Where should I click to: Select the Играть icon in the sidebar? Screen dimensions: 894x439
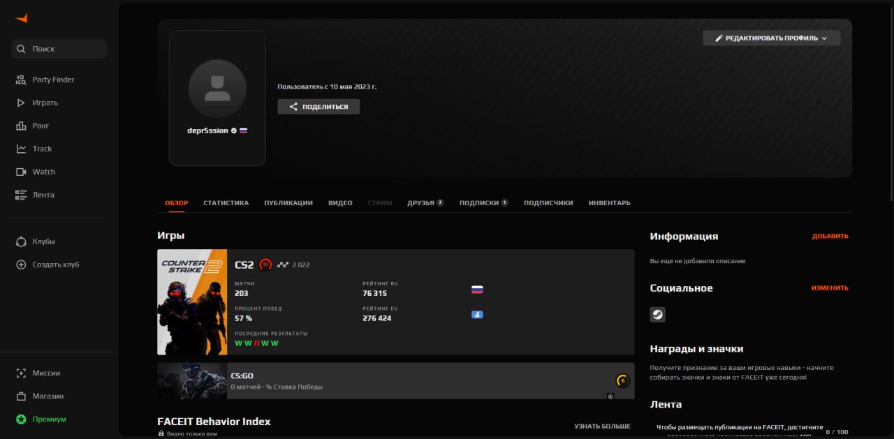tap(20, 102)
